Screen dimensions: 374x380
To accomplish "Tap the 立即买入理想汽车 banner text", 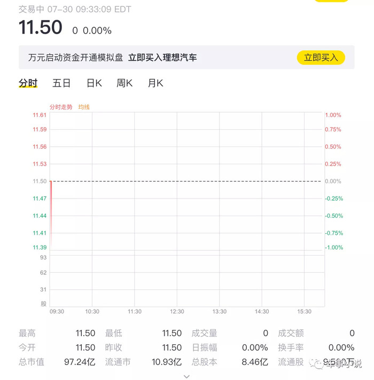I will click(x=162, y=58).
